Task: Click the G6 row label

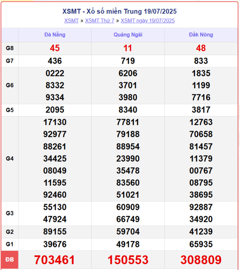Action: click(x=10, y=85)
